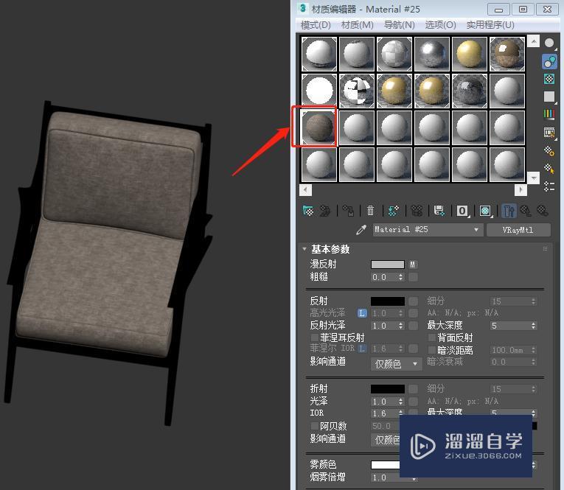Open the 导航(N) menu

(x=400, y=25)
